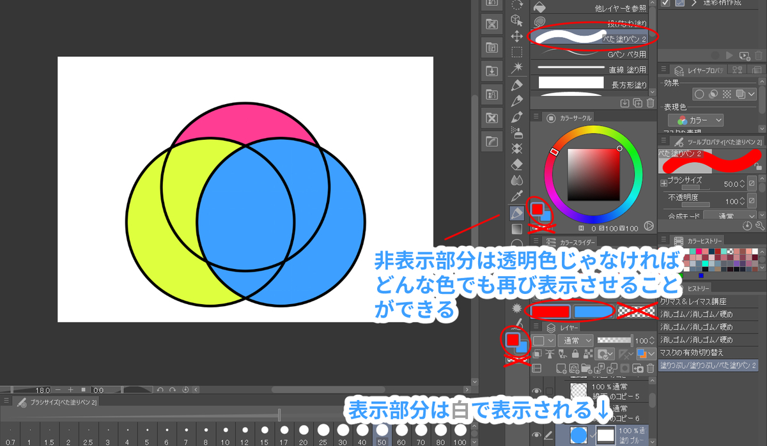Click Delete sub tool trash icon
The height and width of the screenshot is (446, 767).
(x=651, y=103)
